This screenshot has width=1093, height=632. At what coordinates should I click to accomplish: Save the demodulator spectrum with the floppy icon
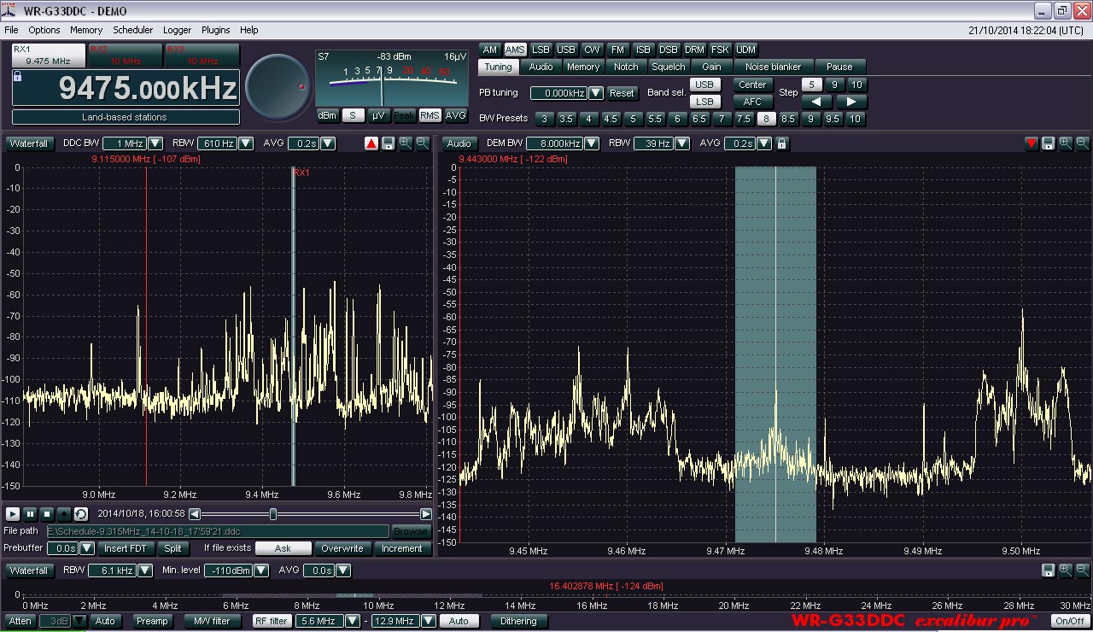pos(1048,143)
